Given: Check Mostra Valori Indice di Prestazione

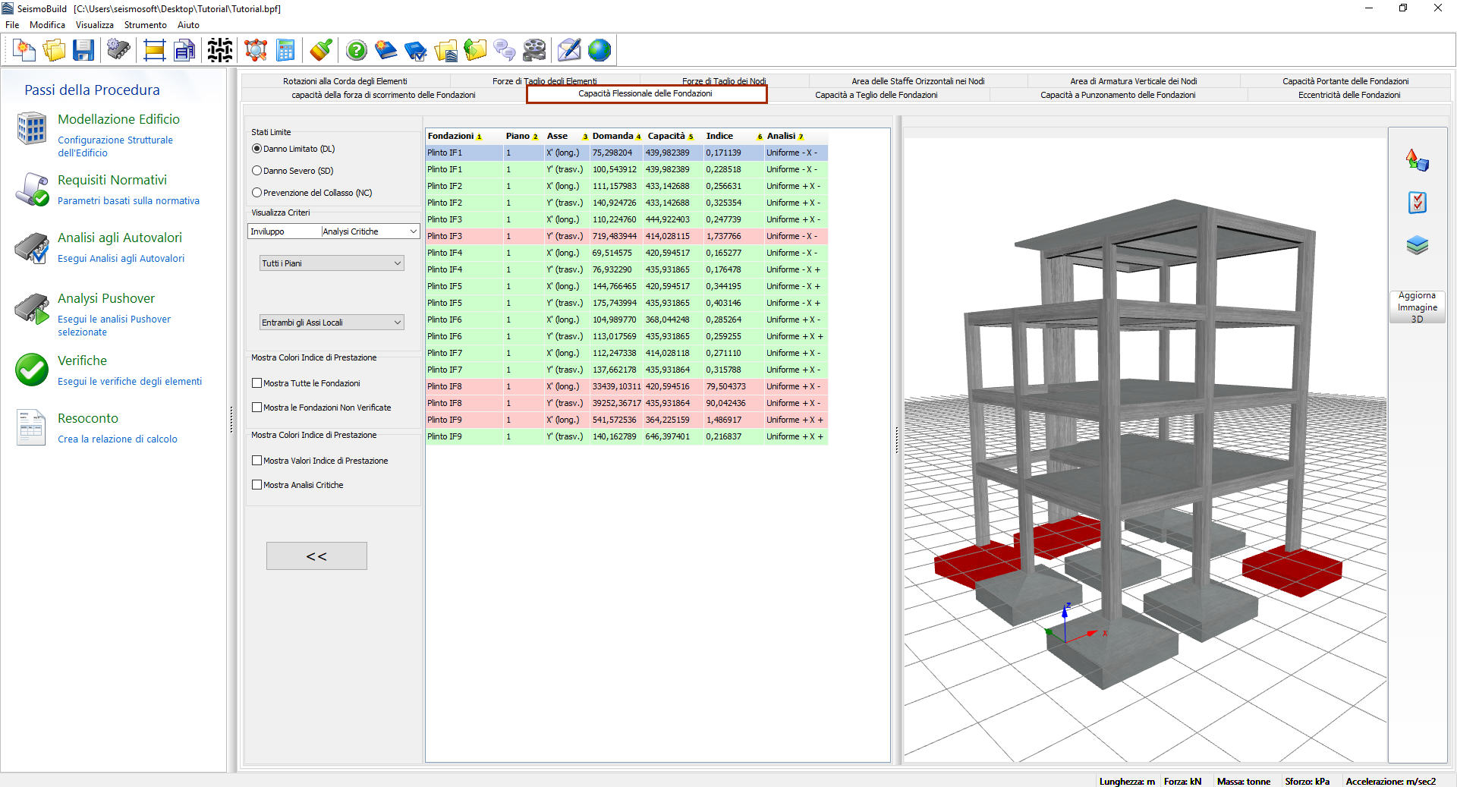Looking at the screenshot, I should point(257,461).
